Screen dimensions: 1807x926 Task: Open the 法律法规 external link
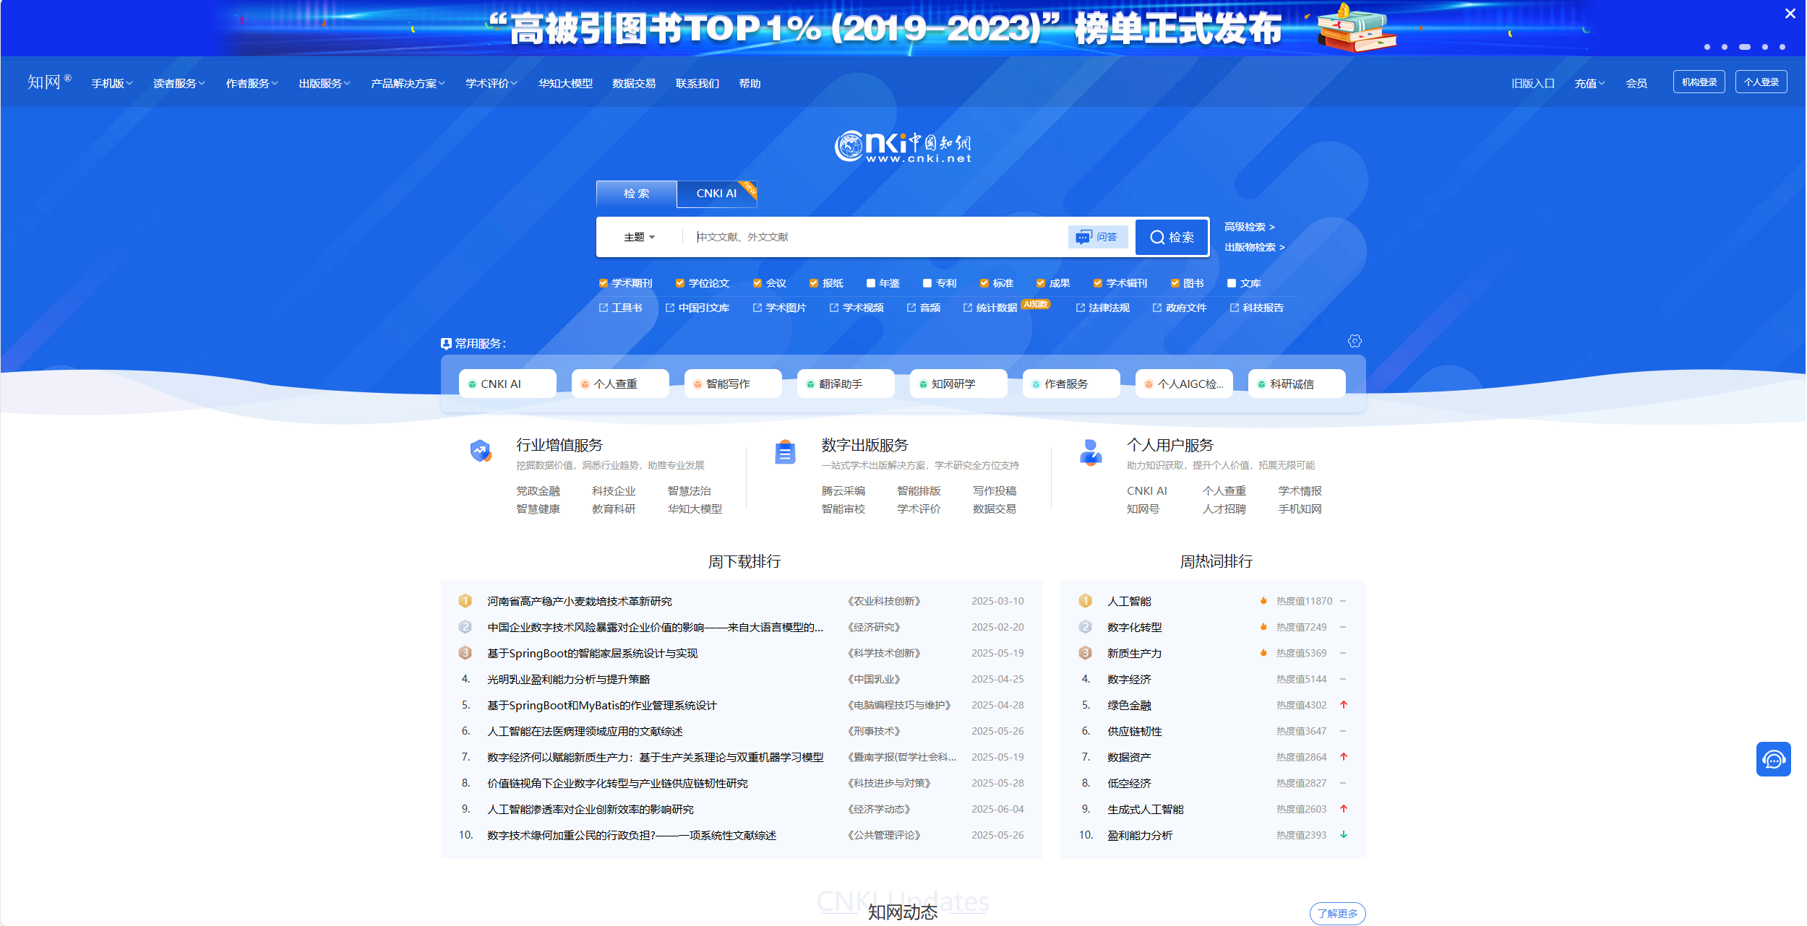[1103, 308]
